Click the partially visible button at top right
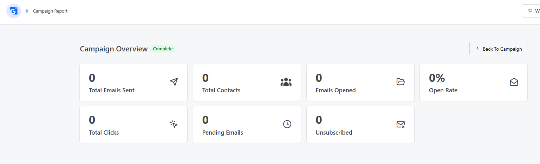Image resolution: width=540 pixels, height=164 pixels. click(x=531, y=11)
